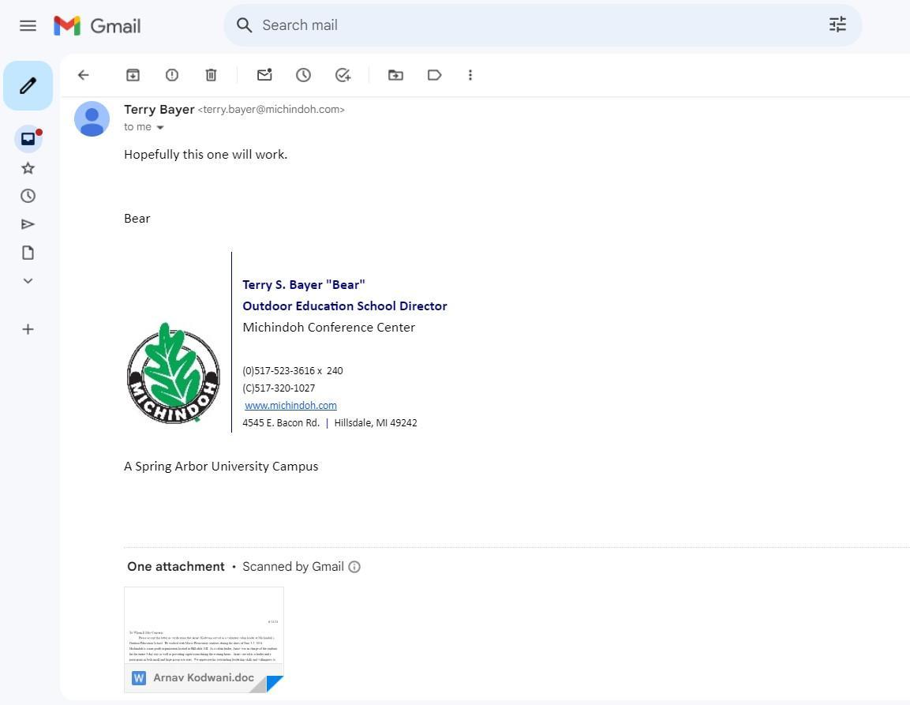Apply a label to email
Screen dimensions: 910x705
435,75
